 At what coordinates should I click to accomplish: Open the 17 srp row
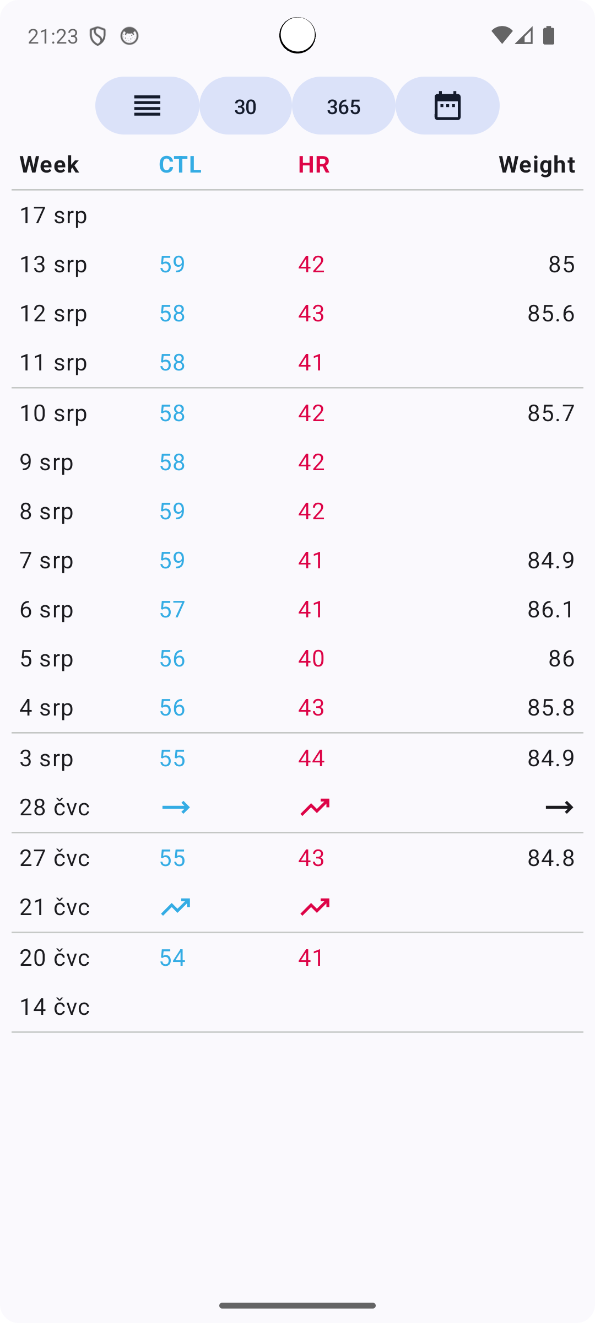click(x=53, y=215)
